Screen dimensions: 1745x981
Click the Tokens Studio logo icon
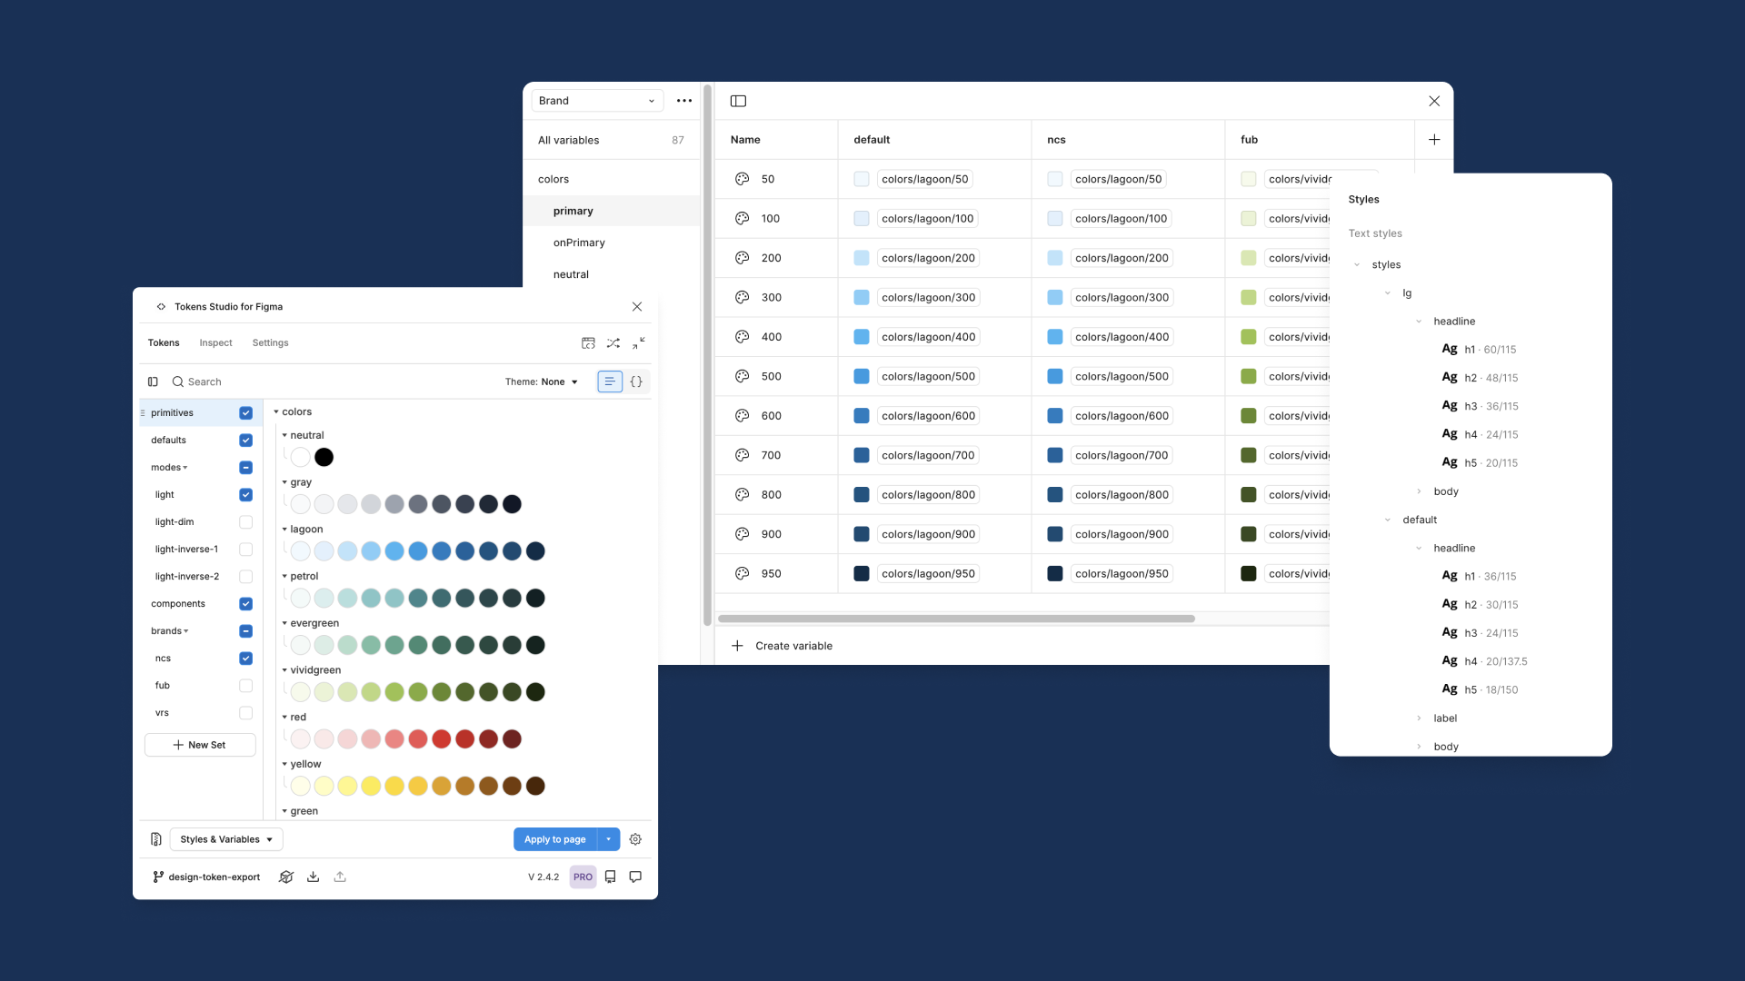coord(161,307)
